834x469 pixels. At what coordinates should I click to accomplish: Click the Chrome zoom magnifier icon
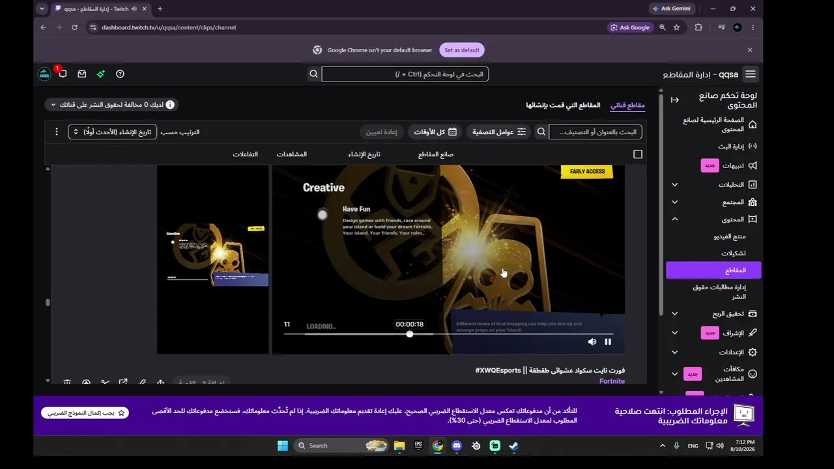pos(662,27)
